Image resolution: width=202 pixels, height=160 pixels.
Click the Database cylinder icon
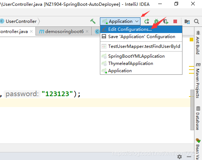(198, 108)
